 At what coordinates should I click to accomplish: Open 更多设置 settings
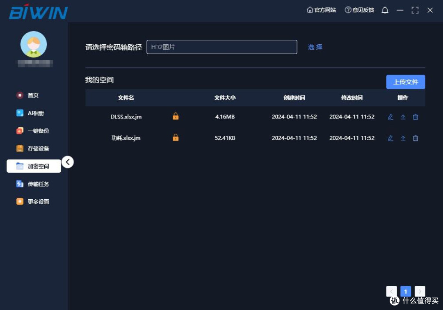32,202
